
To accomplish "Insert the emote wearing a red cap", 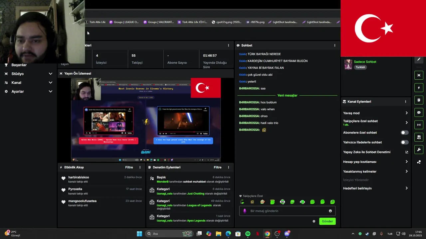I will pyautogui.click(x=262, y=202).
